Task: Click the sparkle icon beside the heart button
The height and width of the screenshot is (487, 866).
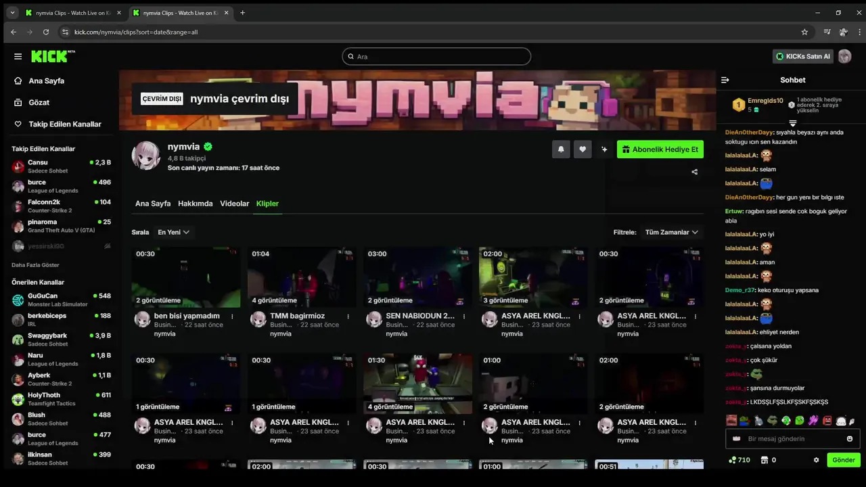Action: click(604, 149)
